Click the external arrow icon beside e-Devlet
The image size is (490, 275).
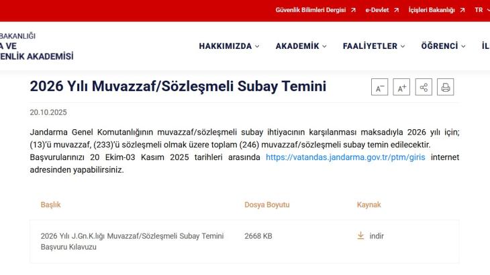397,10
